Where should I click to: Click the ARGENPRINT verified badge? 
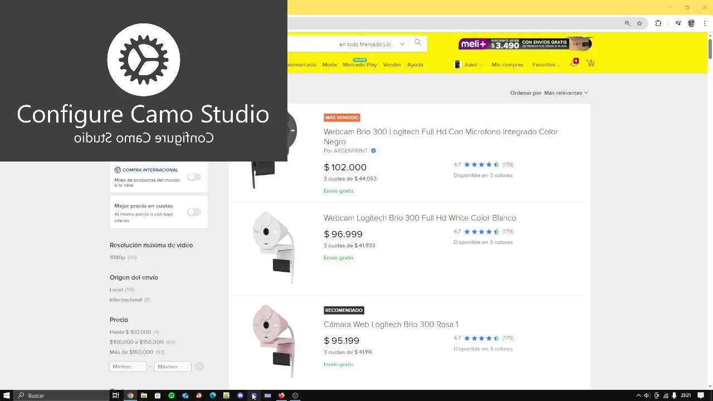(373, 150)
